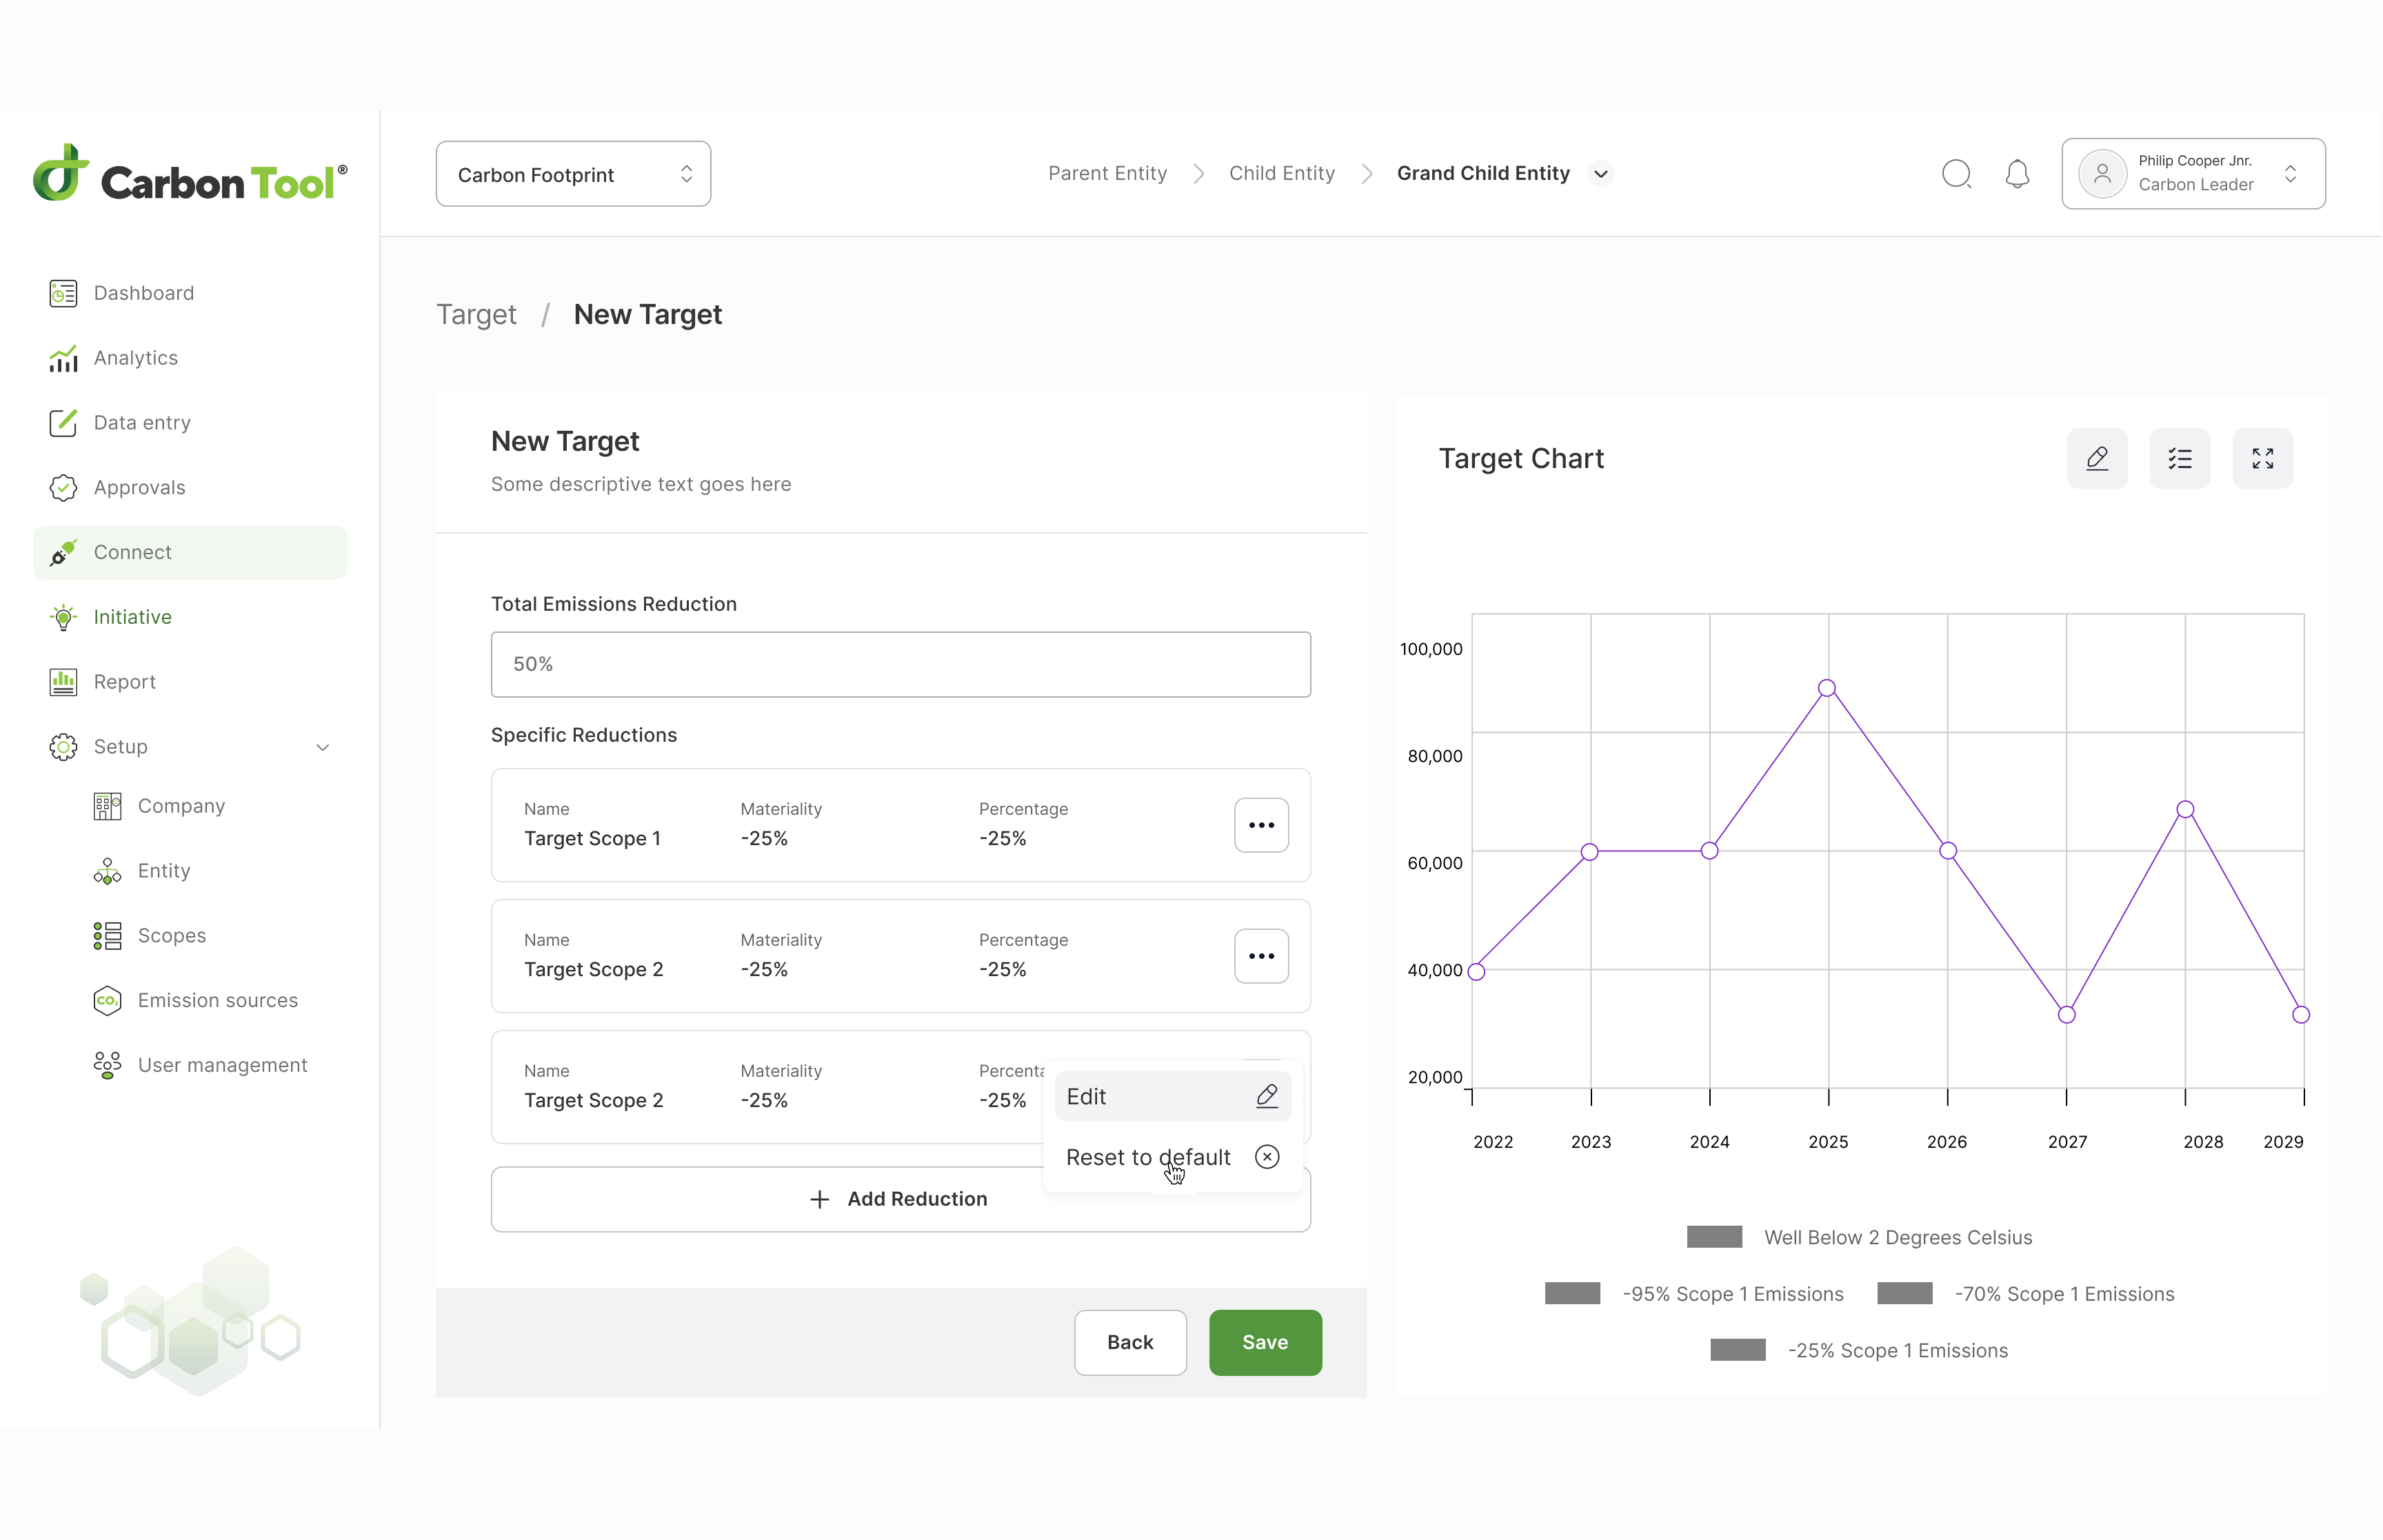Go to Child Entity breadcrumb
The image size is (2383, 1540).
(1282, 174)
